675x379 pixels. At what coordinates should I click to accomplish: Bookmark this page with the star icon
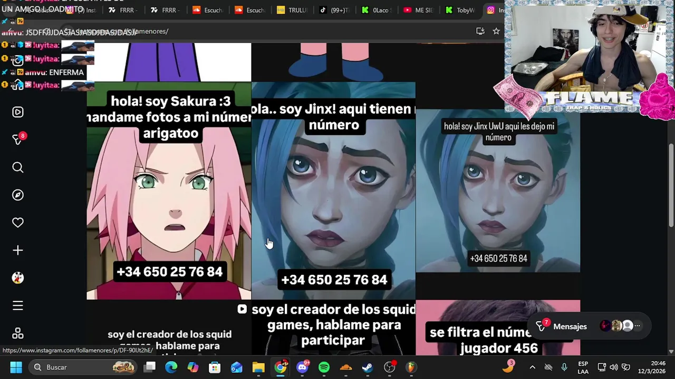(x=496, y=31)
